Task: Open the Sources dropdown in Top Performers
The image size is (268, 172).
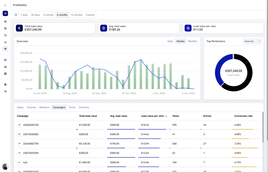Action: pos(252,41)
